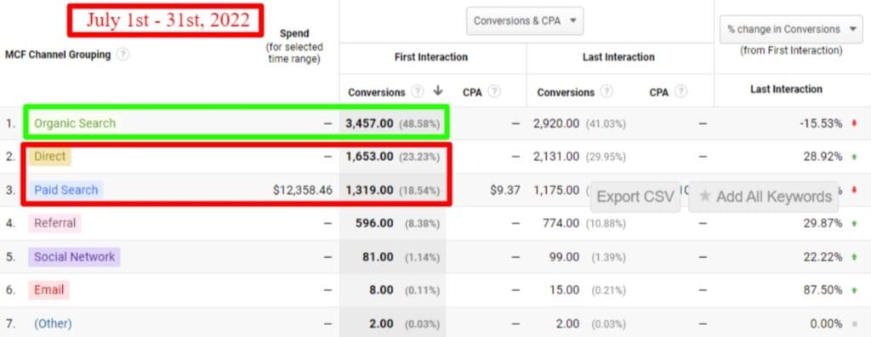Select the 29.87% change value

[x=823, y=224]
